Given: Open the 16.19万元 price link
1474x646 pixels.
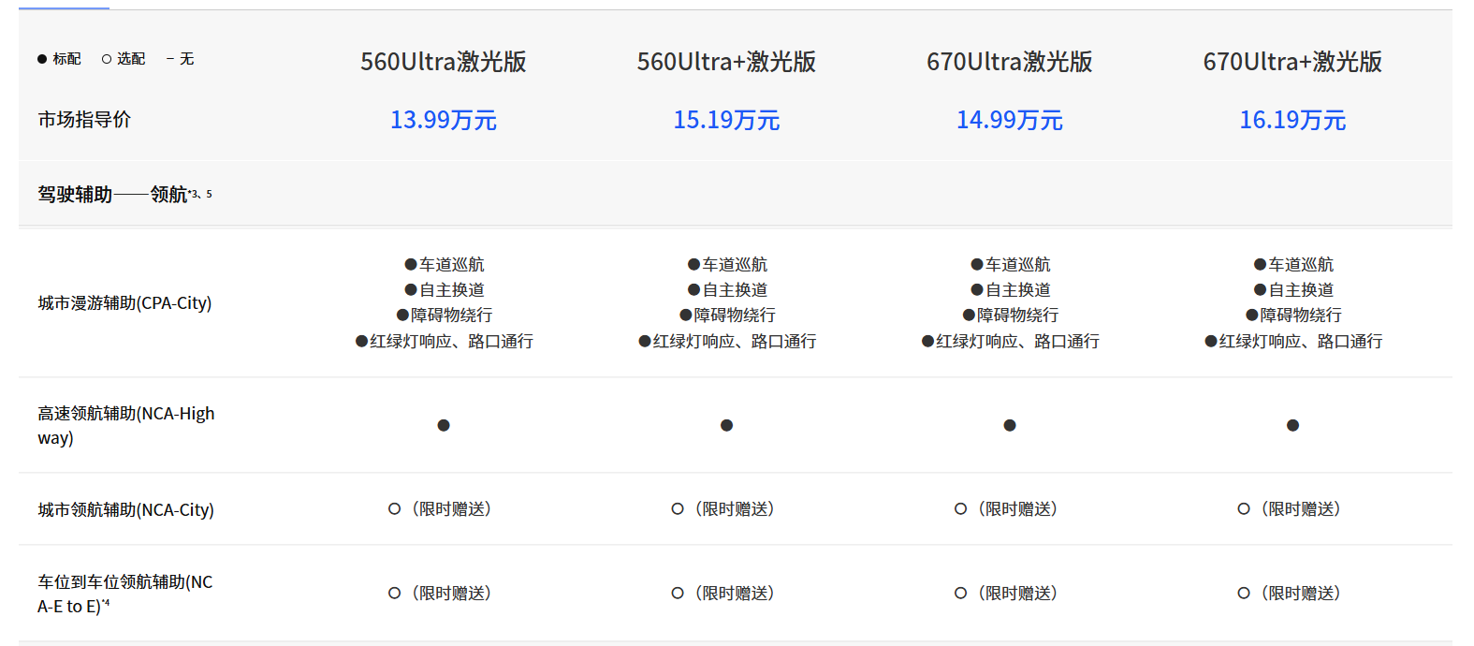Looking at the screenshot, I should 1292,120.
